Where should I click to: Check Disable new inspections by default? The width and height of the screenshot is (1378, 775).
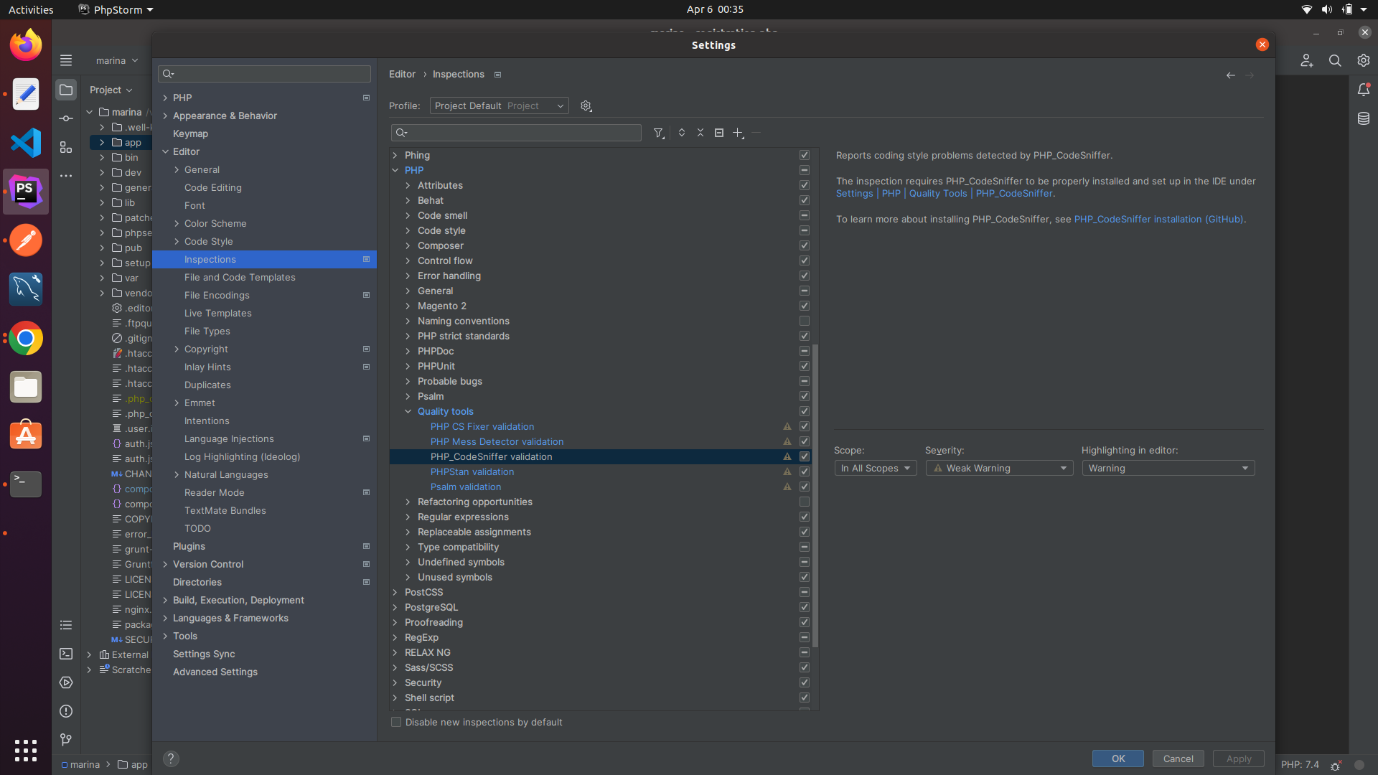click(x=396, y=722)
